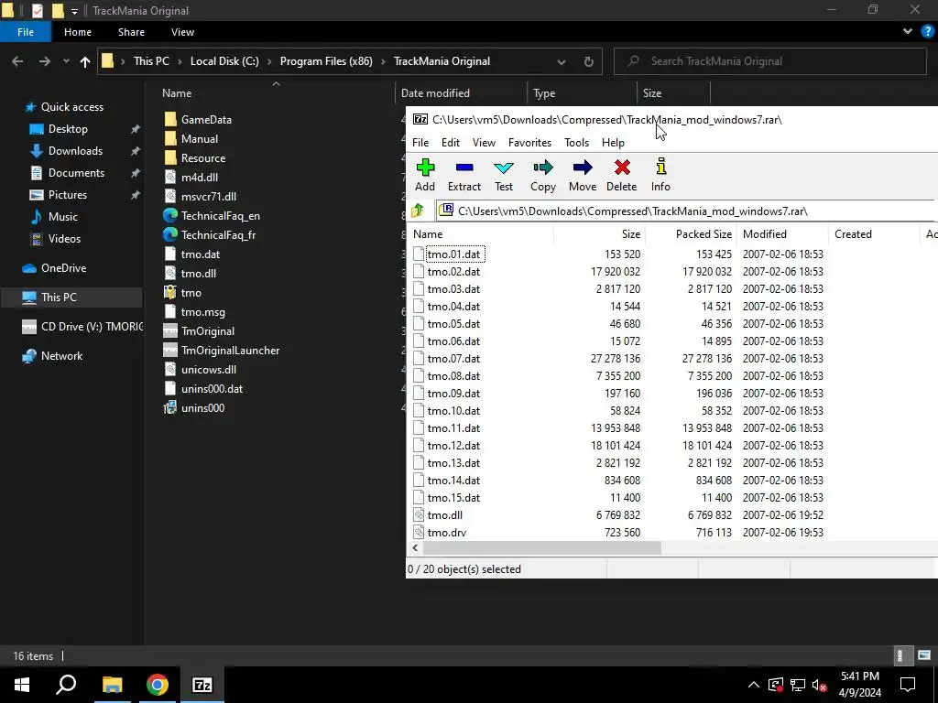Viewport: 938px width, 703px height.
Task: Select tmo.12.dat in the archive
Action: 454,446
